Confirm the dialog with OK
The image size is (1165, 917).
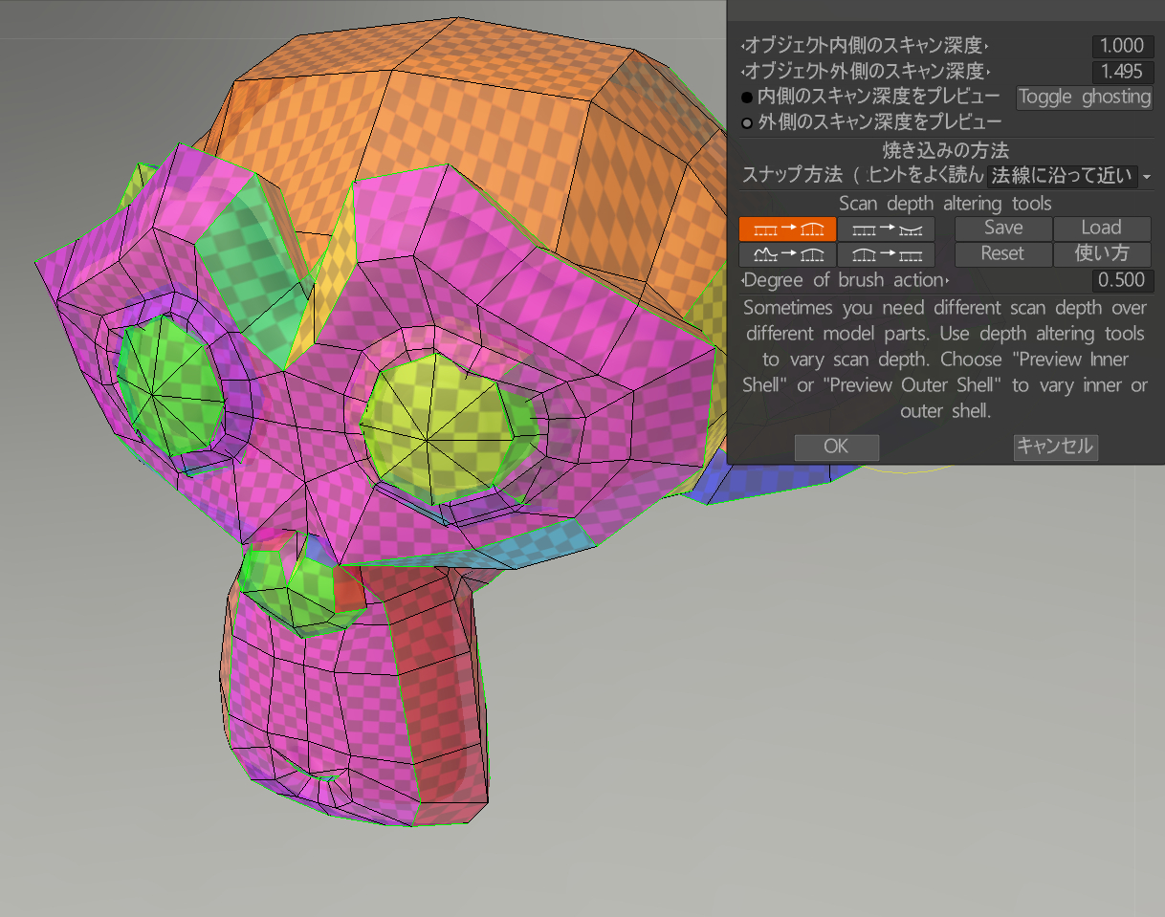(x=836, y=447)
